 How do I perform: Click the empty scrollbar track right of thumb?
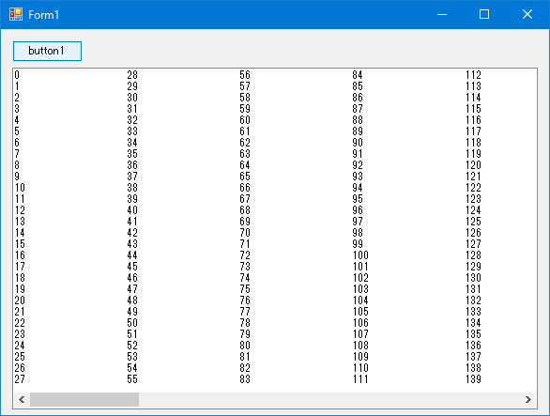coord(329,399)
